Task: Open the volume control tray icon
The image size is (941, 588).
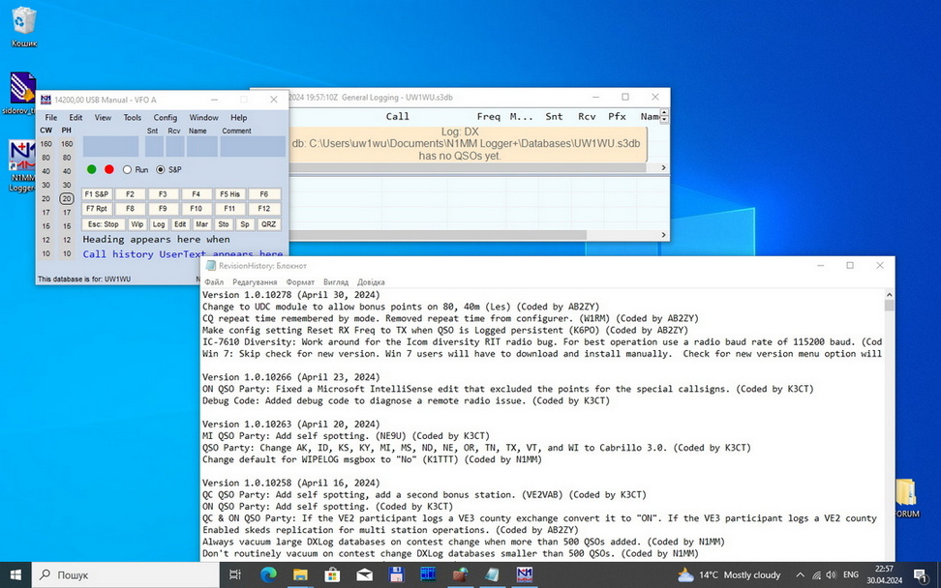Action: [x=832, y=574]
